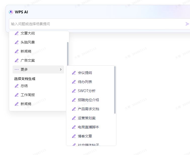190x155 pixels.
Task: Choose 新闻稿 under 选择文档生成 section
Action: (x=38, y=104)
